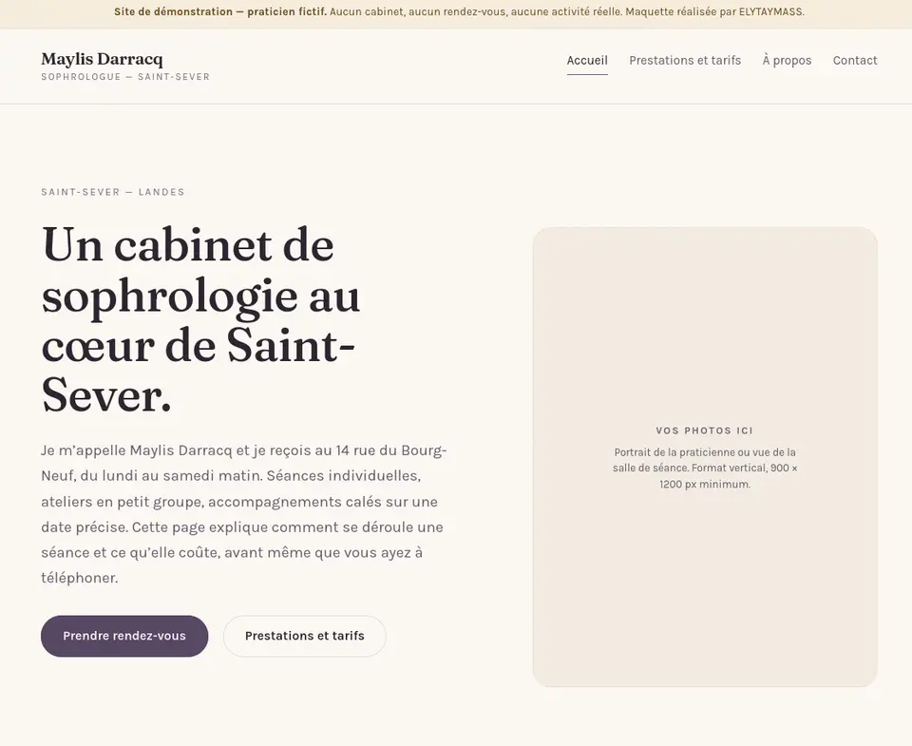Go to Prestations et tarifs in navigation
912x746 pixels.
685,61
